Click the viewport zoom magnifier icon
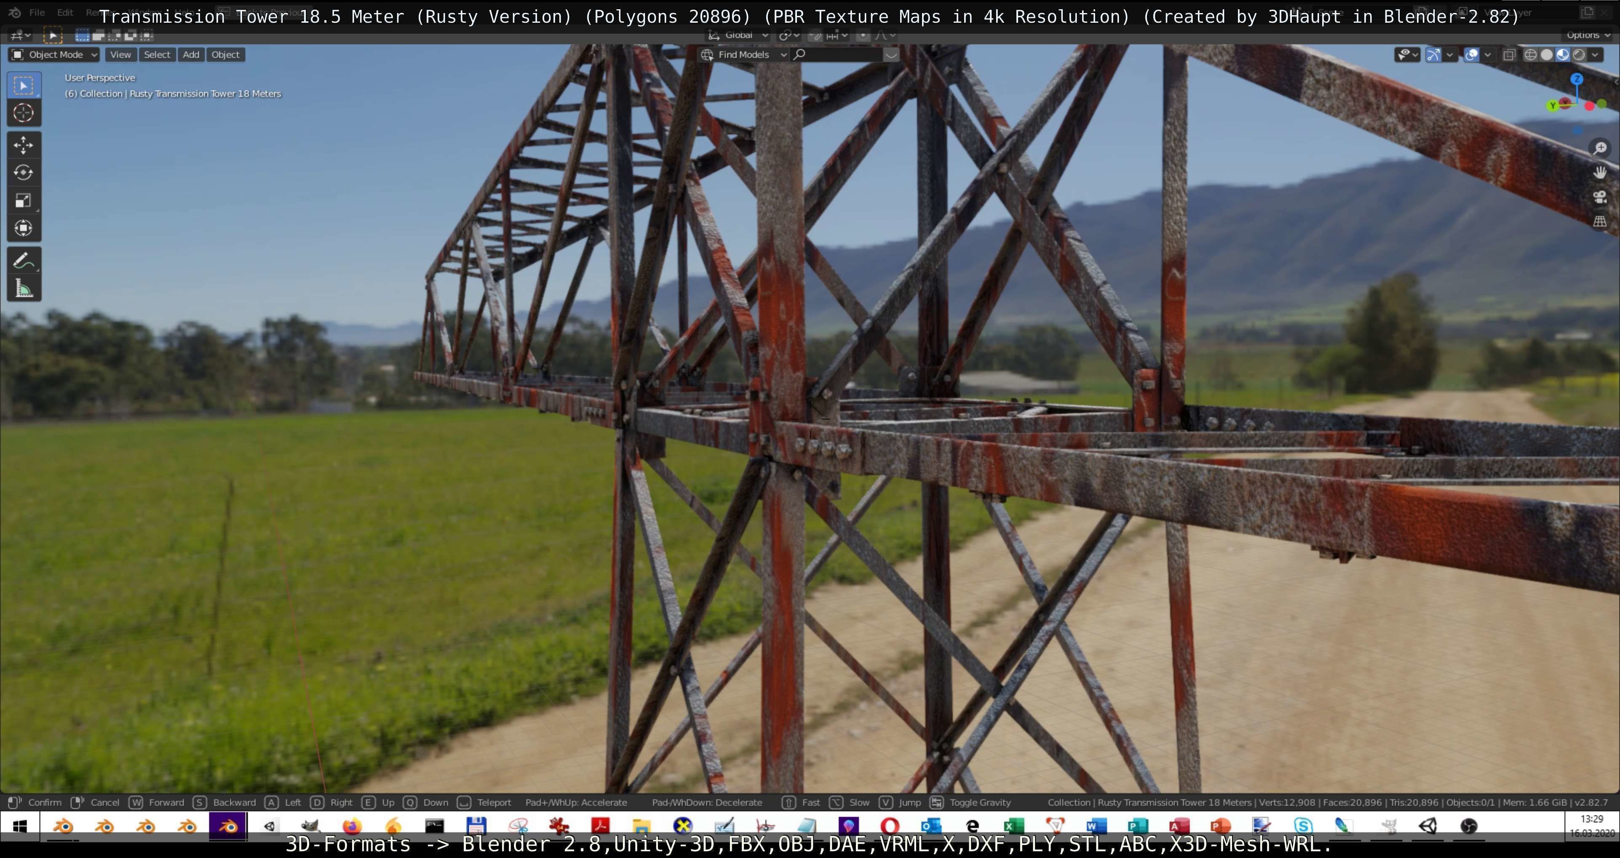The image size is (1620, 858). (1600, 148)
